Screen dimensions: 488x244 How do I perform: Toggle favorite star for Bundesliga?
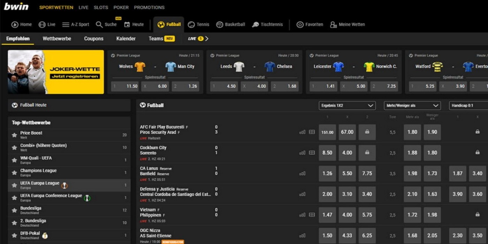pyautogui.click(x=14, y=210)
